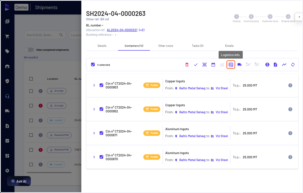Expand container CT2024-04-0000870 row
Screen dimensions: 303x193
coord(94,157)
